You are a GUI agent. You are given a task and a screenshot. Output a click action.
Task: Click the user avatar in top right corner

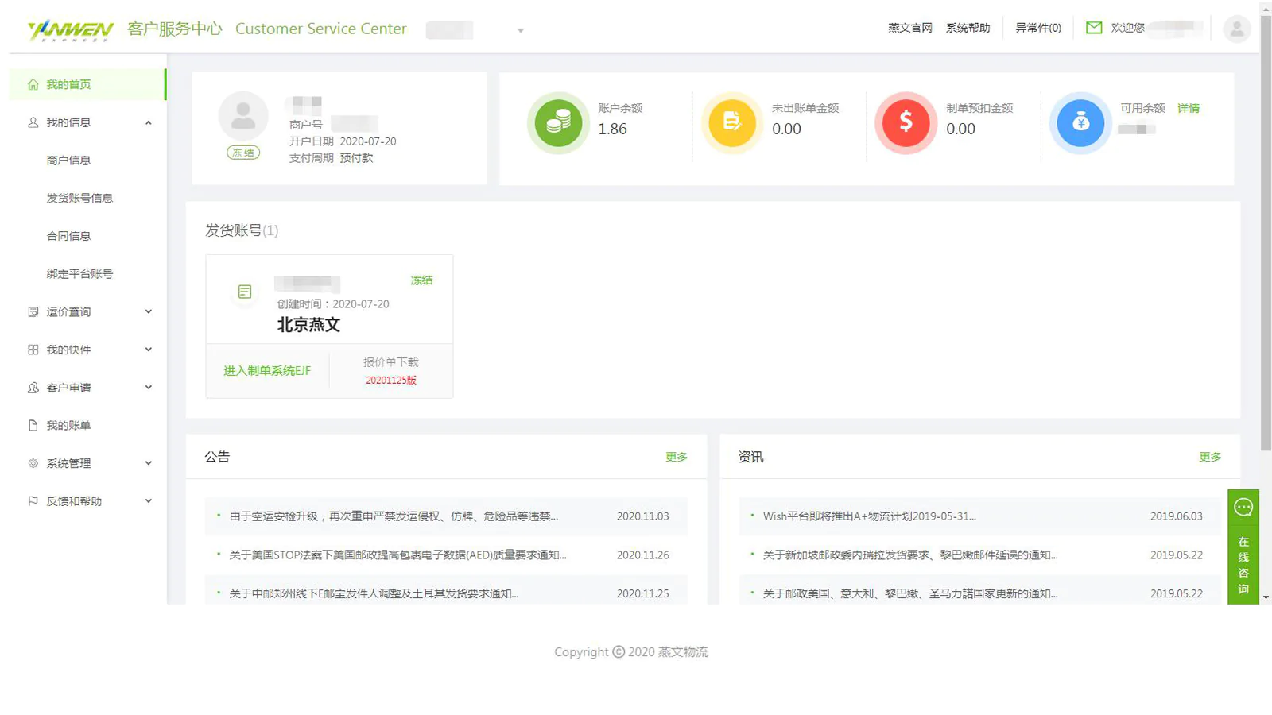(1236, 29)
